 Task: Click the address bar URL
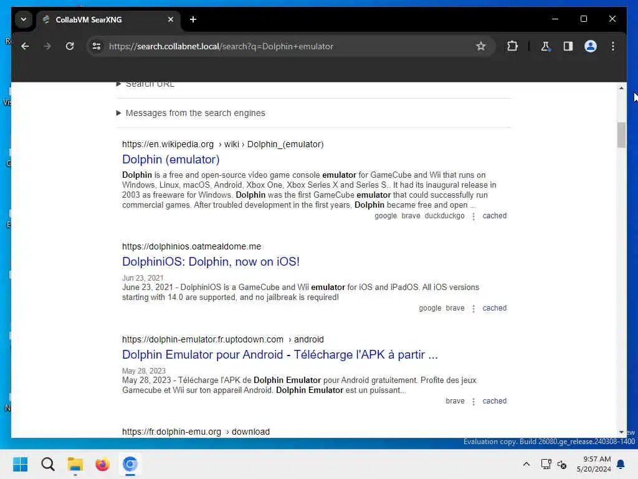click(x=221, y=46)
